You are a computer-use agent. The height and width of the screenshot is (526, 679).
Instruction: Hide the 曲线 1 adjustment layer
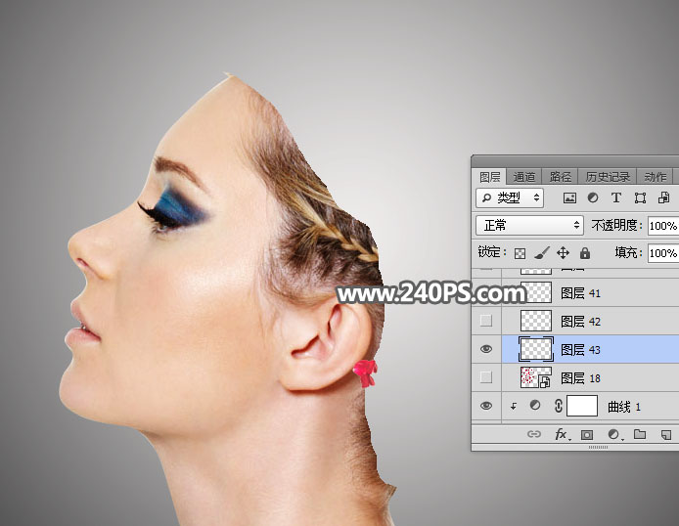tap(486, 406)
